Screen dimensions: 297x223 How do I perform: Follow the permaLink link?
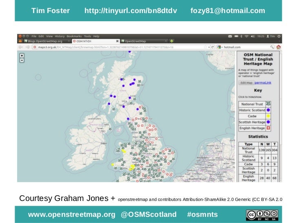263,83
